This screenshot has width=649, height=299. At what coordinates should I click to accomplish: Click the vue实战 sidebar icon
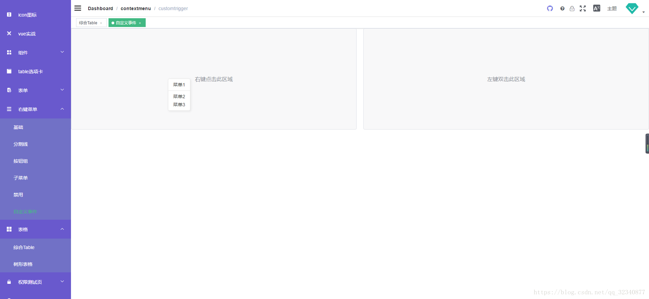(x=9, y=33)
